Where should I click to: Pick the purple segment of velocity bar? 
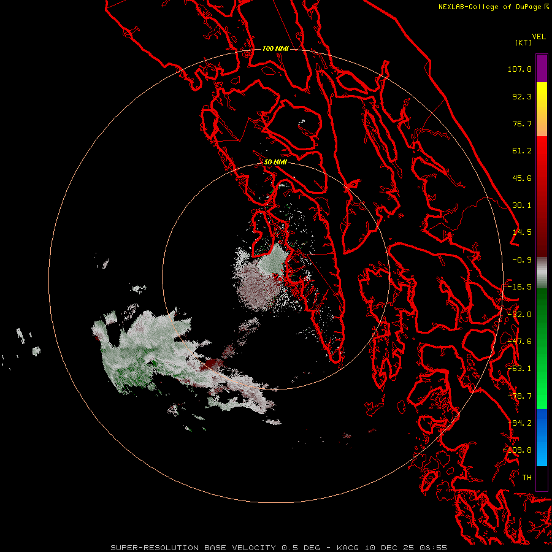pos(542,68)
